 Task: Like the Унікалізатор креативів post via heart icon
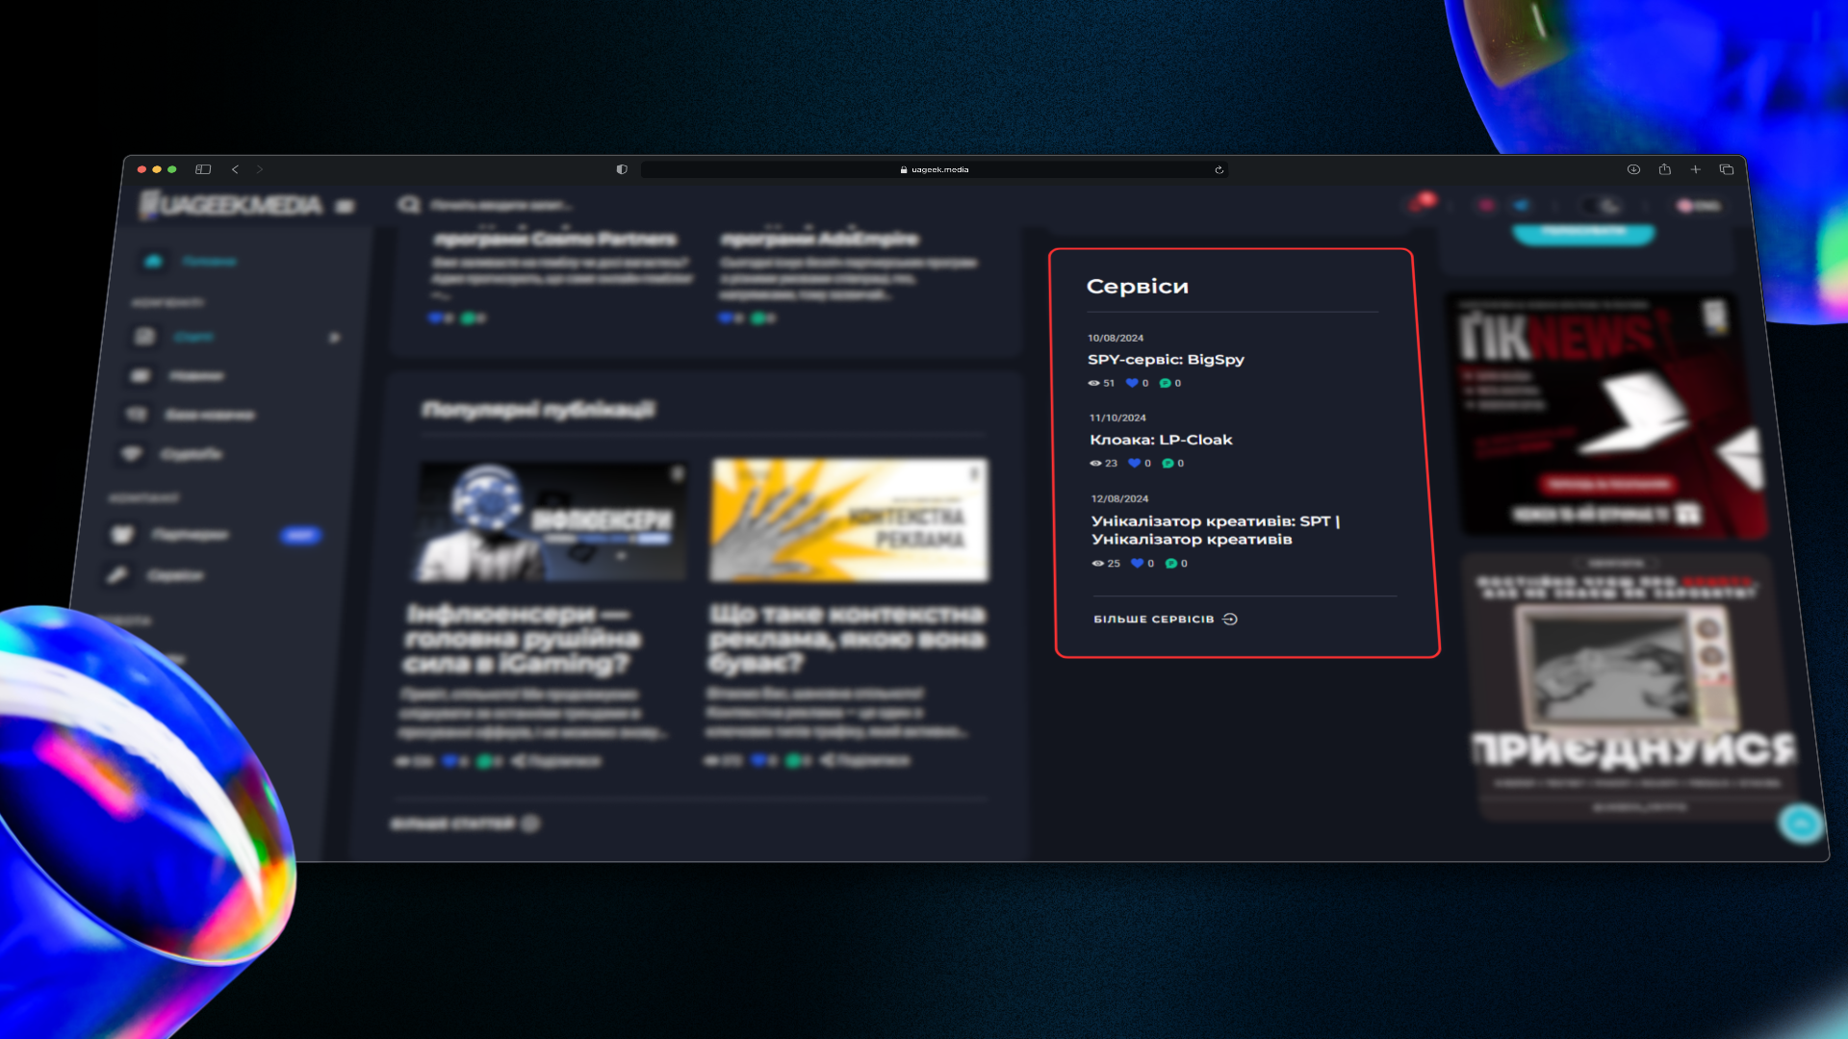pos(1137,564)
